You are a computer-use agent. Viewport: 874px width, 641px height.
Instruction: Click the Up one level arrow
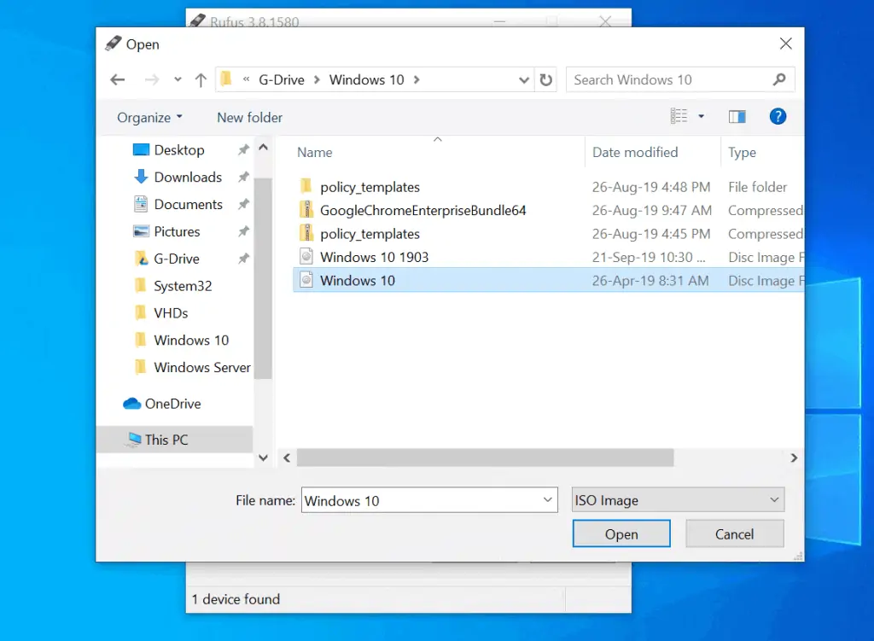[201, 80]
